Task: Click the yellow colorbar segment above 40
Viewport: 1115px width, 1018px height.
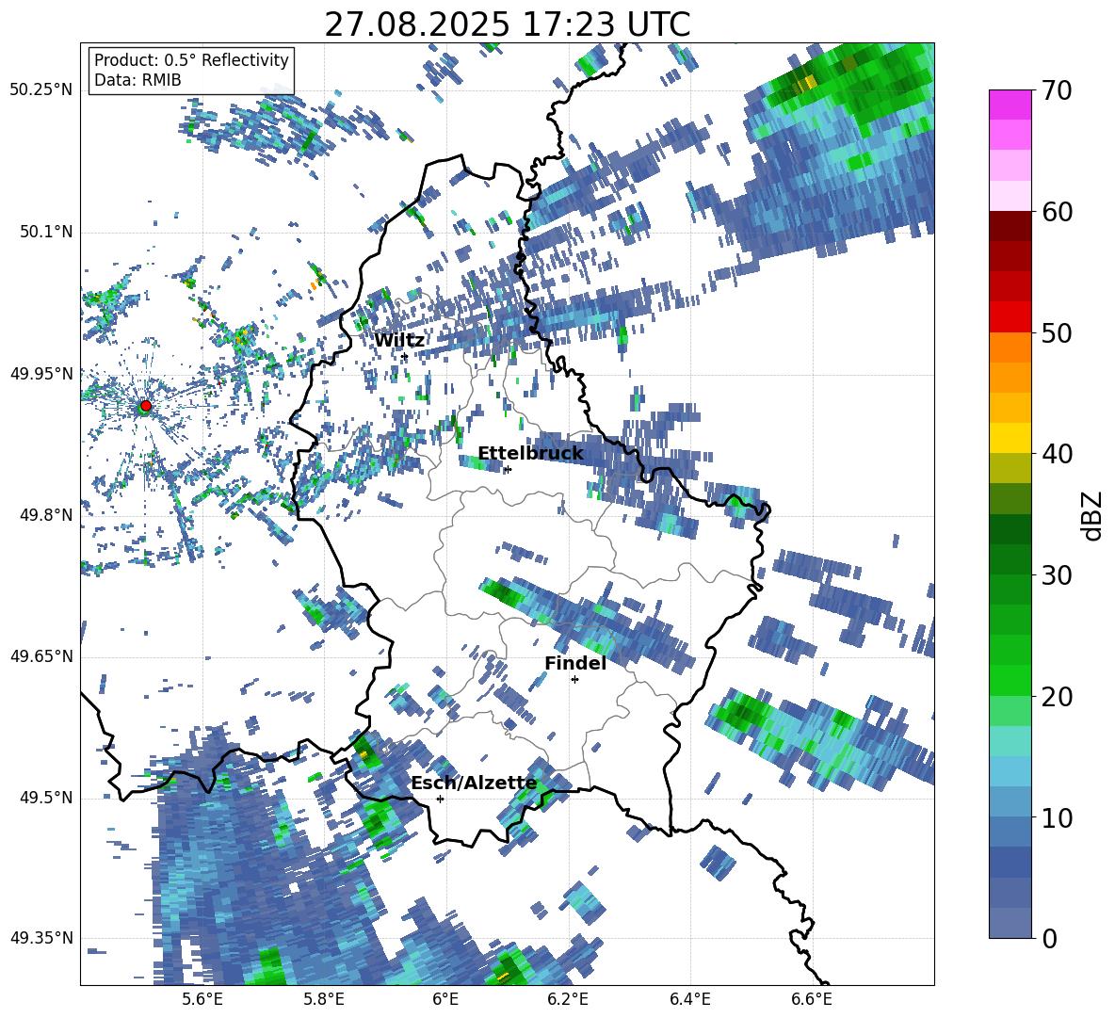Action: coord(1010,438)
